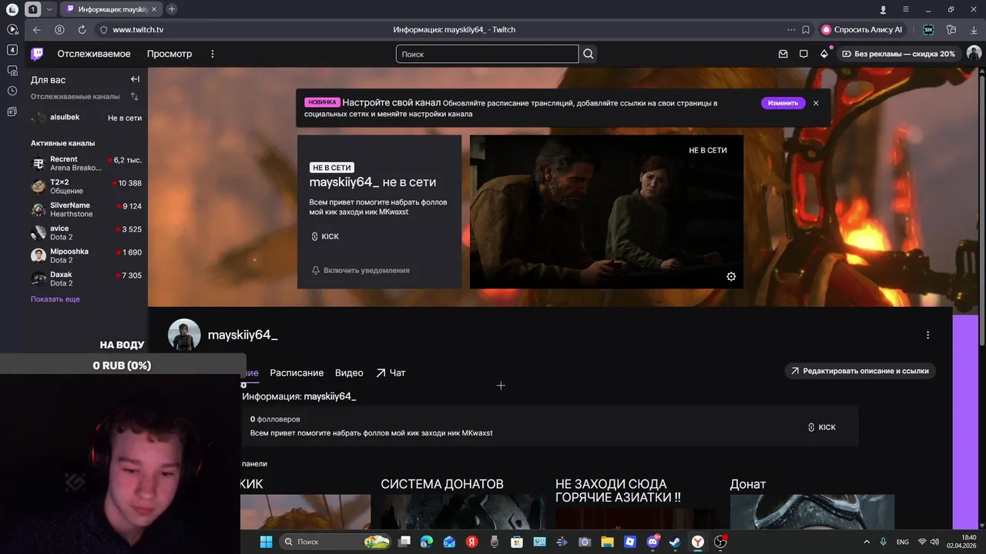This screenshot has width=986, height=554.
Task: Open File Explorer from taskbar
Action: [x=607, y=542]
